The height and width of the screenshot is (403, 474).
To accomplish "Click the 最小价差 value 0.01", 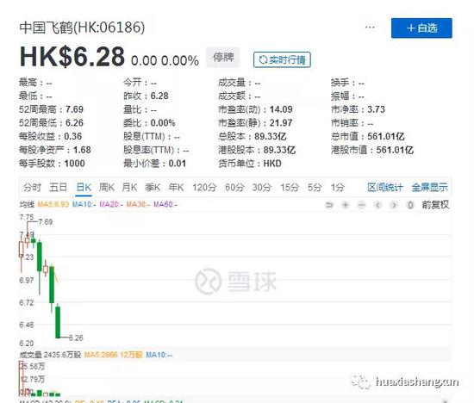I will (178, 164).
